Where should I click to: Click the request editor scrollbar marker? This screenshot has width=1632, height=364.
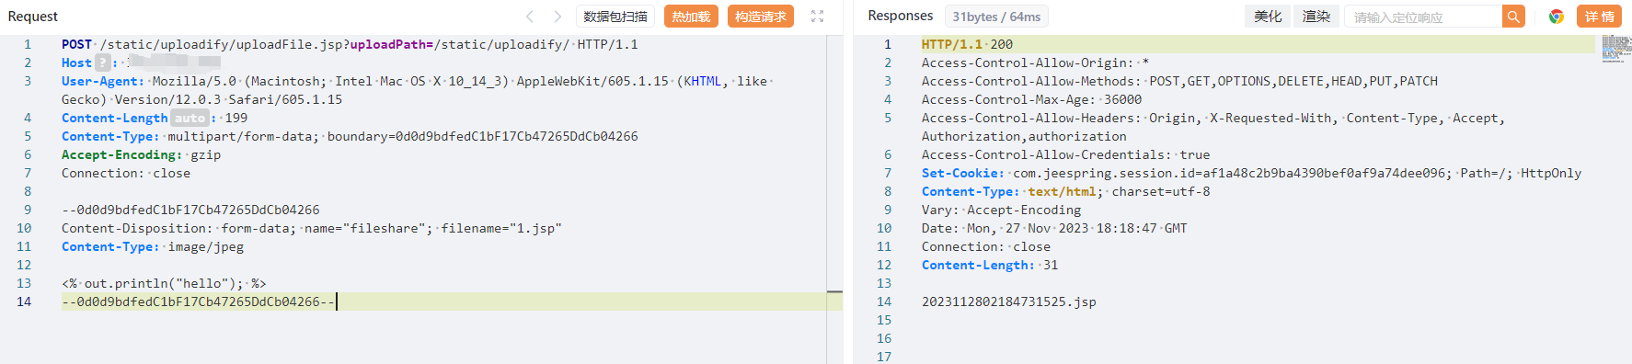[x=834, y=291]
